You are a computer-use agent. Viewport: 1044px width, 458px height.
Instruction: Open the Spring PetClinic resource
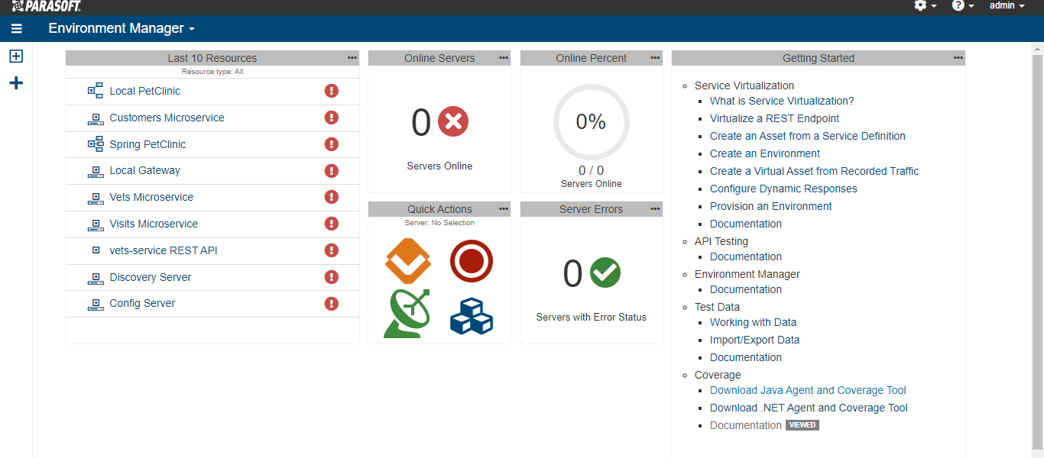tap(148, 144)
